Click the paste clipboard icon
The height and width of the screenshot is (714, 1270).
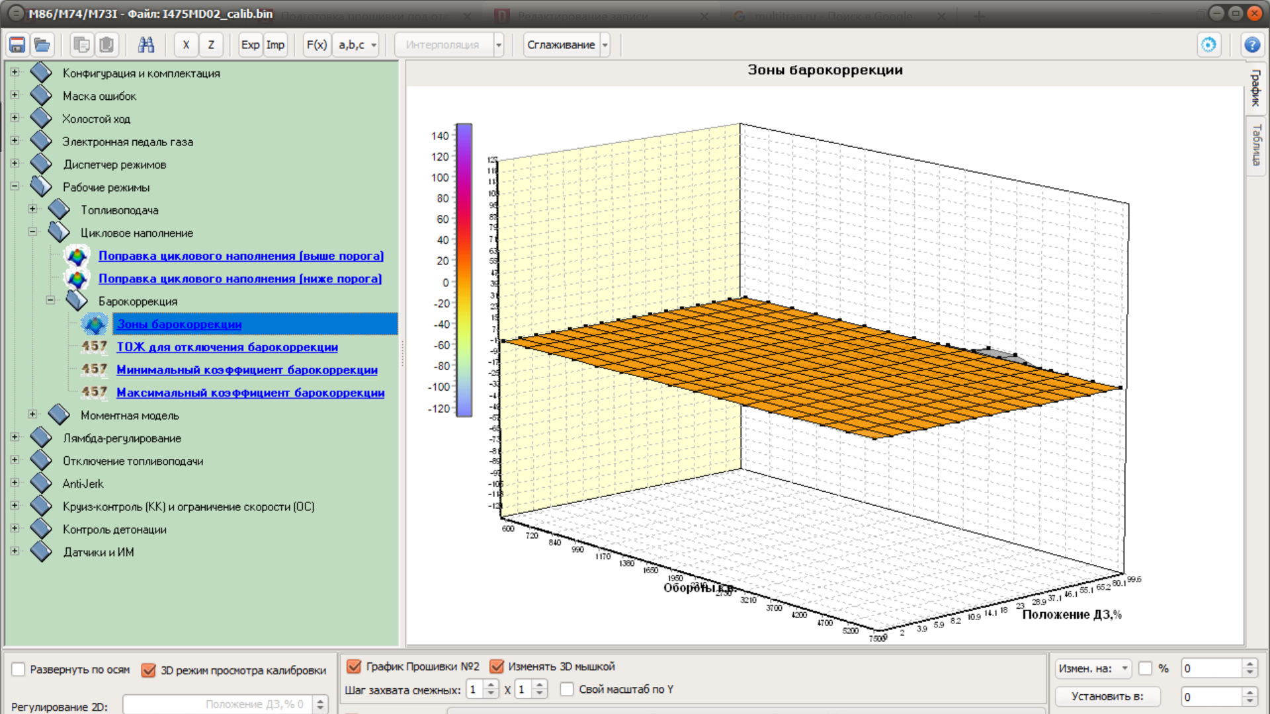coord(106,45)
